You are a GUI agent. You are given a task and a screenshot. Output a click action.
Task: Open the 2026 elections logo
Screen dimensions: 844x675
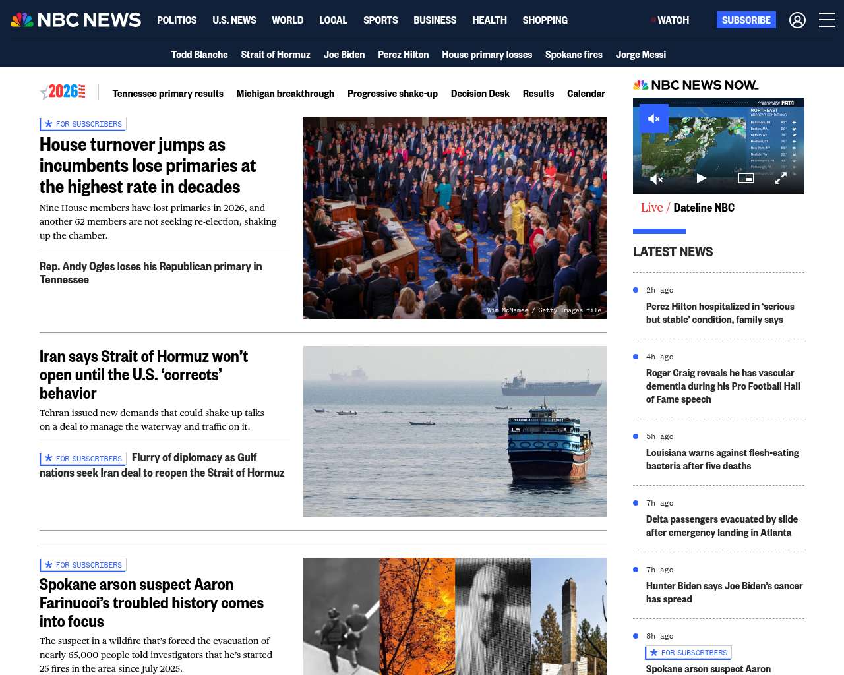coord(63,92)
